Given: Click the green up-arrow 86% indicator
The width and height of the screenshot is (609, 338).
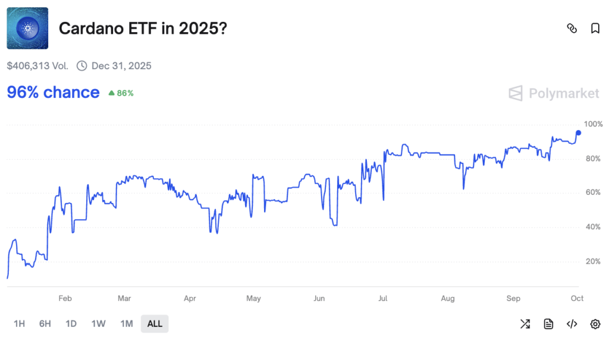Looking at the screenshot, I should [x=121, y=93].
